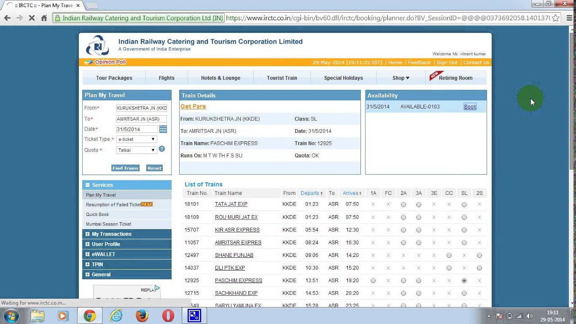Open Quick Book in Services

coord(98,214)
